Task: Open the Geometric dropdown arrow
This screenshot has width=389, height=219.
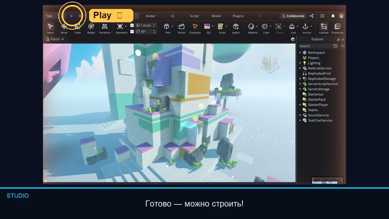Action: click(126, 26)
